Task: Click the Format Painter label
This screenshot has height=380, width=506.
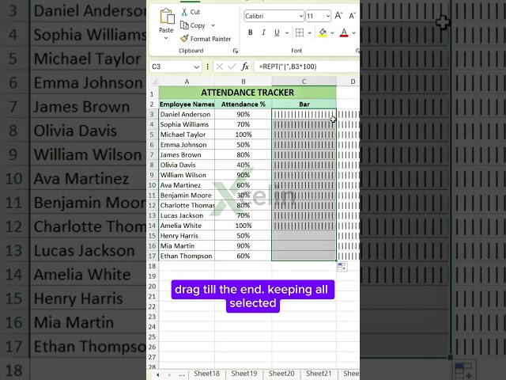Action: point(211,39)
